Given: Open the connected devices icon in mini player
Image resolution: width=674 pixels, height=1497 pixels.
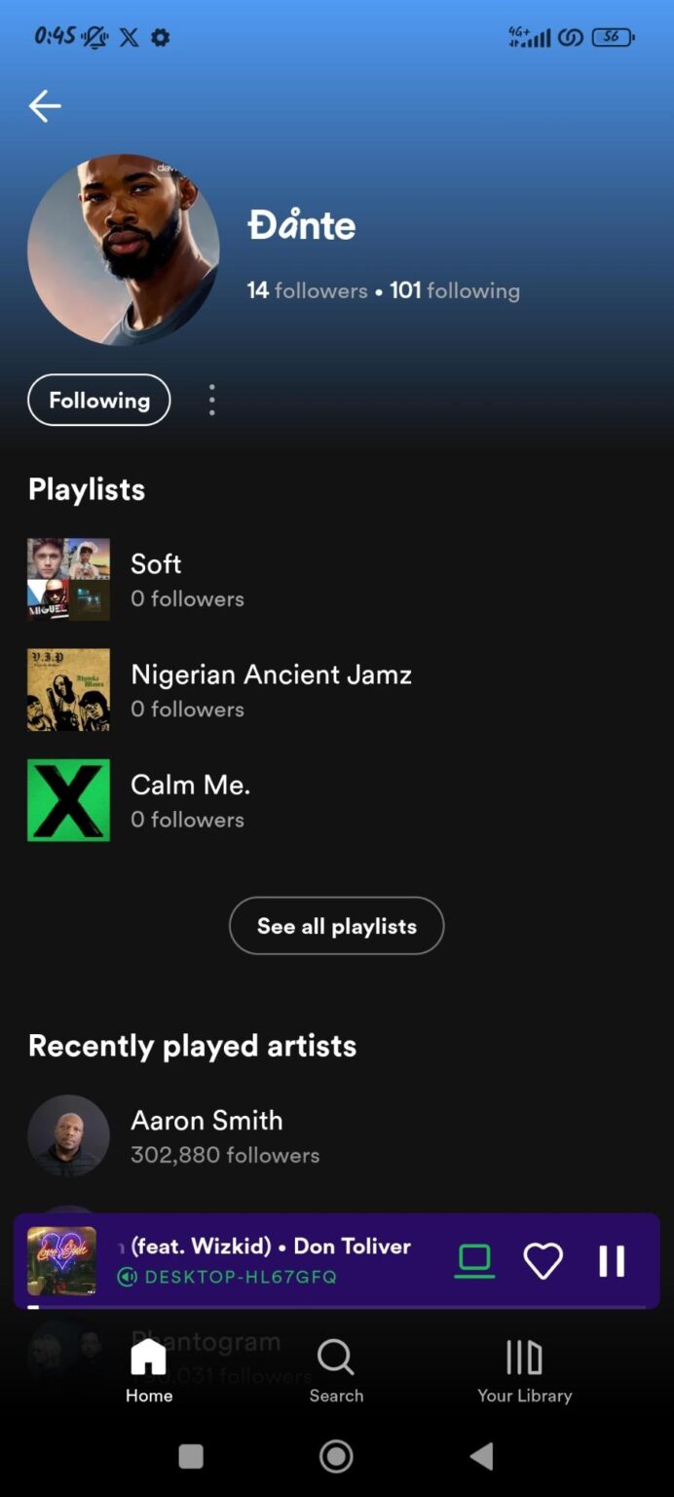Looking at the screenshot, I should click(474, 1259).
